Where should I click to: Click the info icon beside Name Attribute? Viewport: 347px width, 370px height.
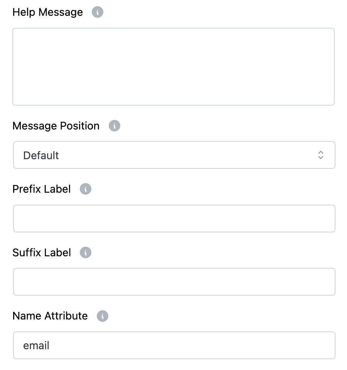[102, 316]
